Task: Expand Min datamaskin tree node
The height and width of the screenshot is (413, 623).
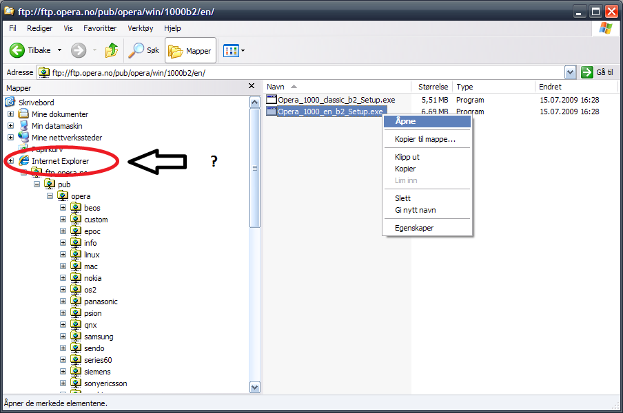Action: tap(11, 126)
